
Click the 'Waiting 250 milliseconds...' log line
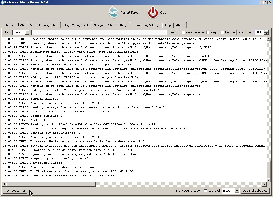pyautogui.click(x=41, y=133)
